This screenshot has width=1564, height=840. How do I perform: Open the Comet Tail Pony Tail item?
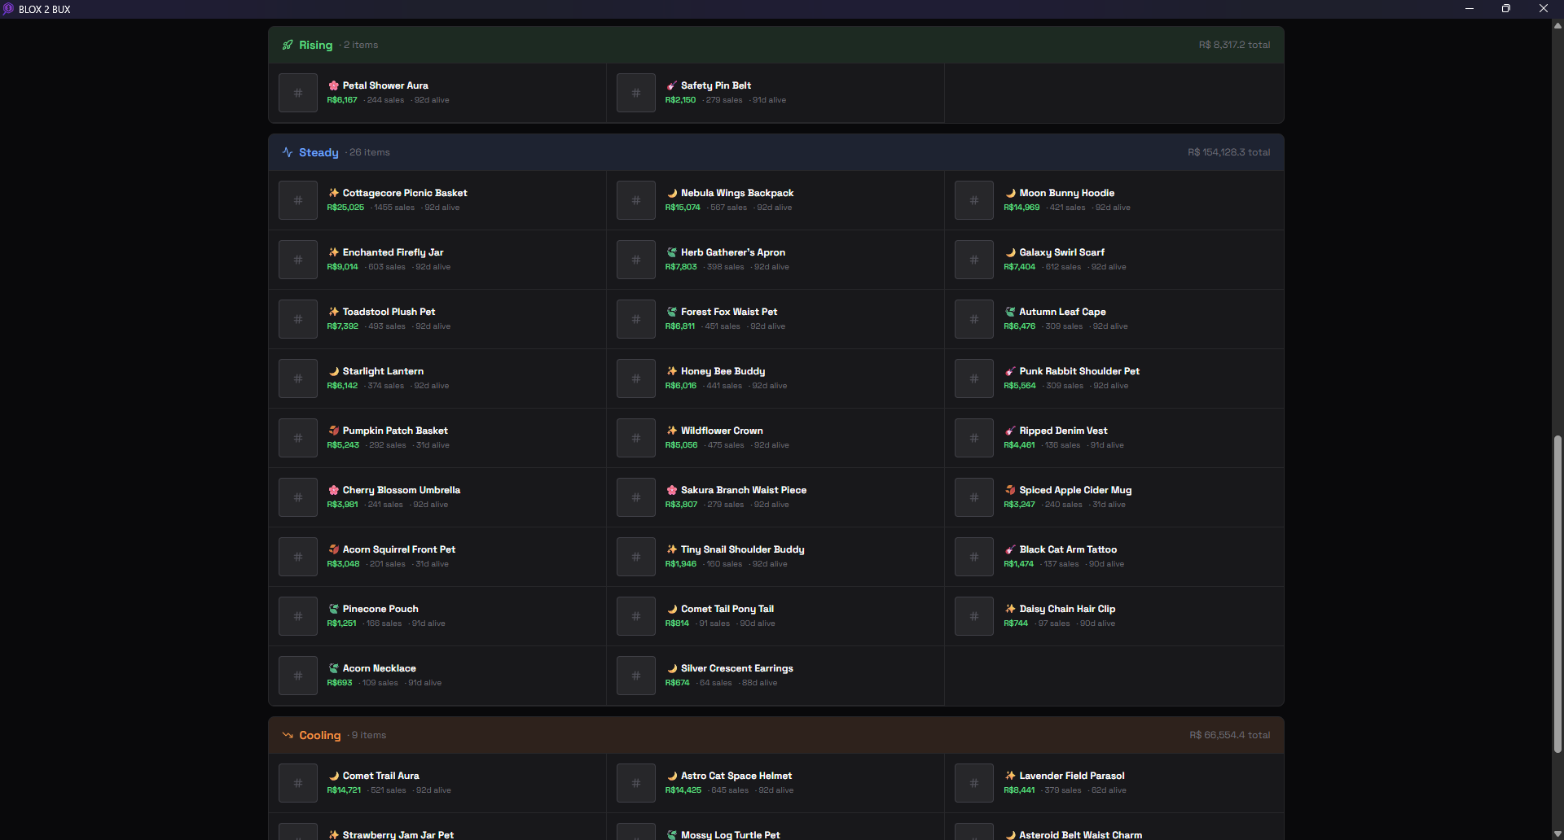point(775,616)
